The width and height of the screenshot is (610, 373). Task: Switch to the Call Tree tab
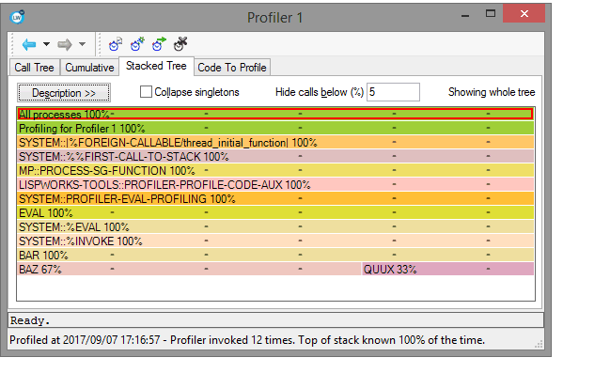(34, 68)
